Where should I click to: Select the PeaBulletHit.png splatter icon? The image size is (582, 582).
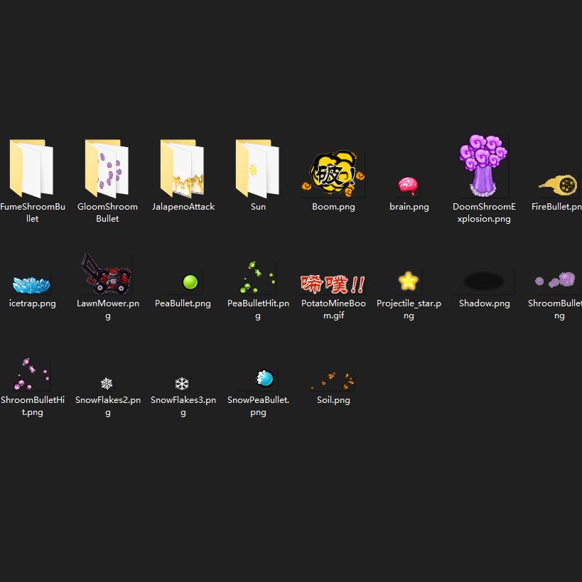[257, 278]
